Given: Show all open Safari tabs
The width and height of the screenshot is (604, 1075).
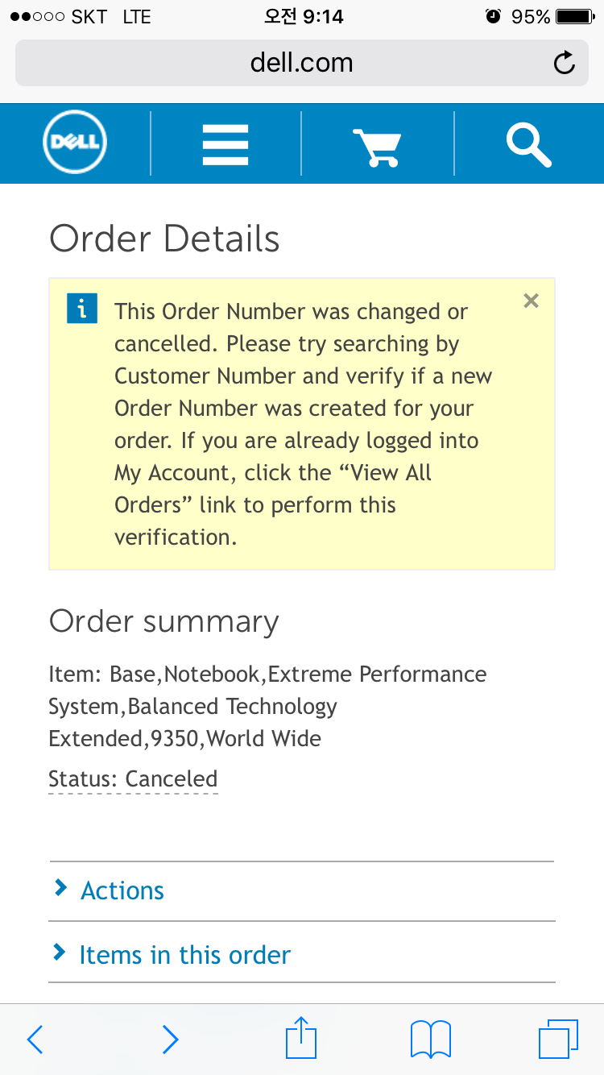Looking at the screenshot, I should (x=558, y=1040).
